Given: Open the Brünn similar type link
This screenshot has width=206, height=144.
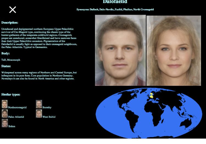Looking at the screenshot, I should tap(12, 126).
